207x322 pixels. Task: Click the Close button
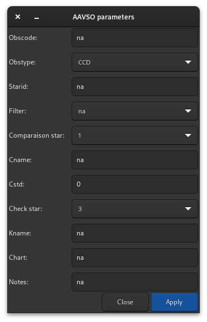pos(125,302)
